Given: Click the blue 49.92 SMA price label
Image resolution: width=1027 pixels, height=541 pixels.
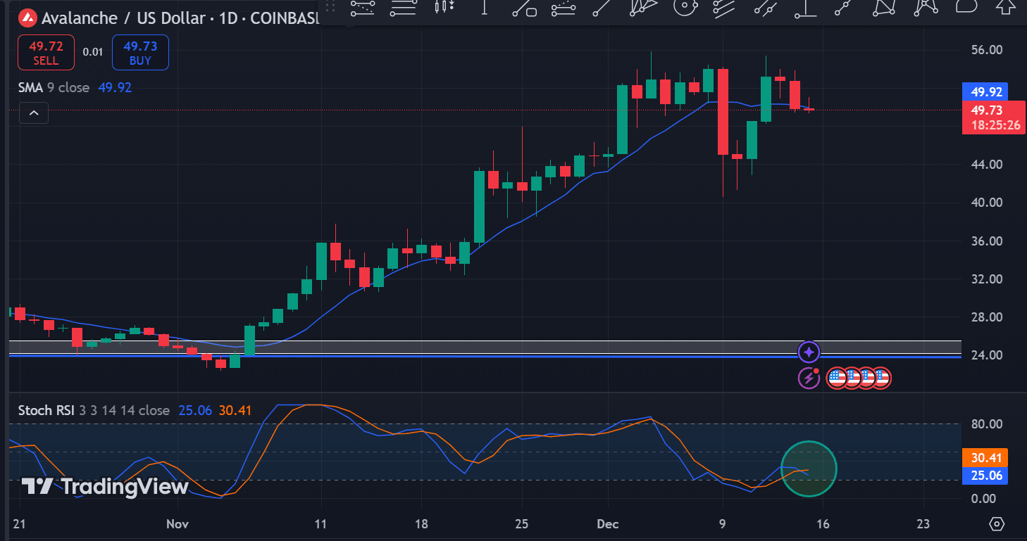Looking at the screenshot, I should [x=985, y=91].
